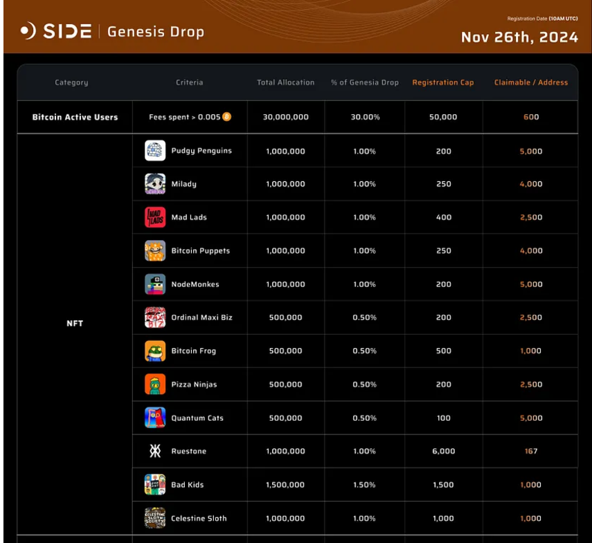This screenshot has height=543, width=592.
Task: Click the 200 registration cap for Pudgy Penguins
Action: [x=444, y=151]
